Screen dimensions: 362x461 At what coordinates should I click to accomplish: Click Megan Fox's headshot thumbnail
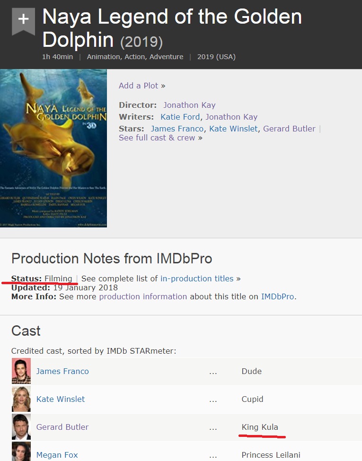[21, 452]
